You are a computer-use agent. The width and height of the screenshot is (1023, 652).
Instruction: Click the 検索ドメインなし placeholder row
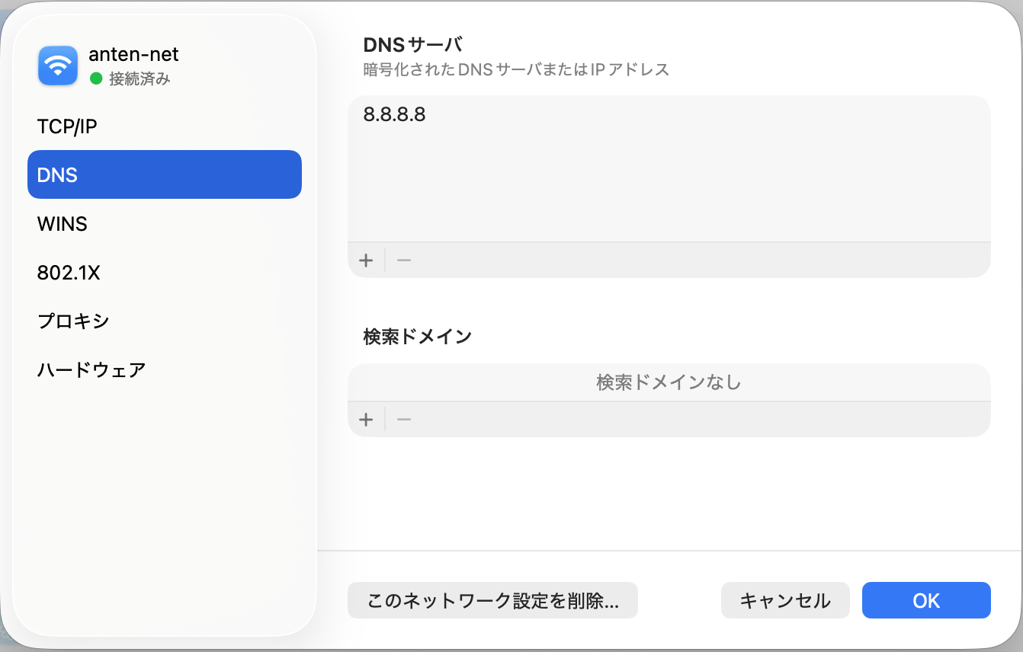669,382
